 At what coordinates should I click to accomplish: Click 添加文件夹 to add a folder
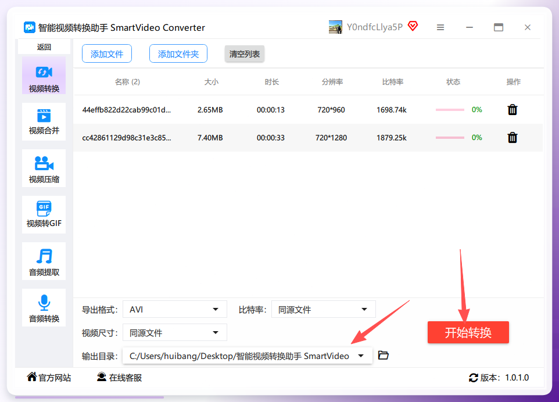(178, 54)
